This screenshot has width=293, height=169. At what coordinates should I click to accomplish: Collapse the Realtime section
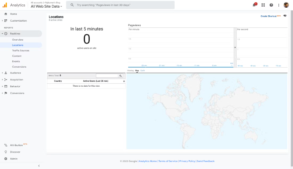click(2, 34)
